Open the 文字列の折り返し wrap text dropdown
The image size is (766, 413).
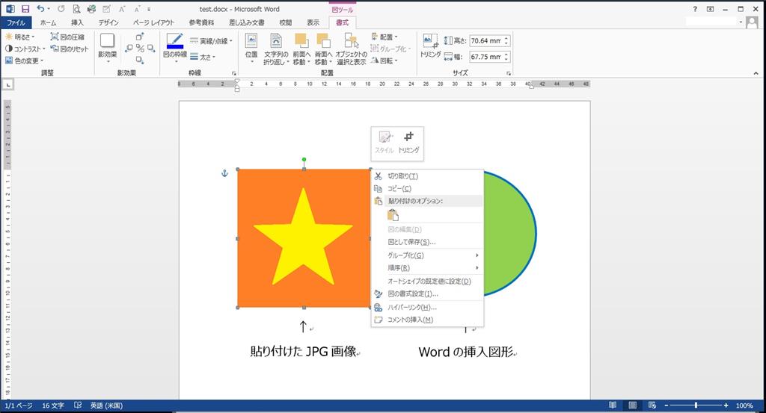276,49
